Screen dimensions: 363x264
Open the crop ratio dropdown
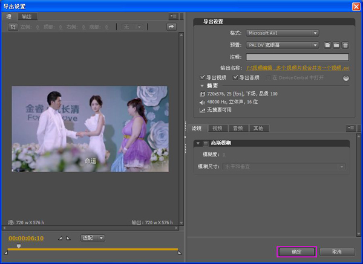(x=132, y=27)
